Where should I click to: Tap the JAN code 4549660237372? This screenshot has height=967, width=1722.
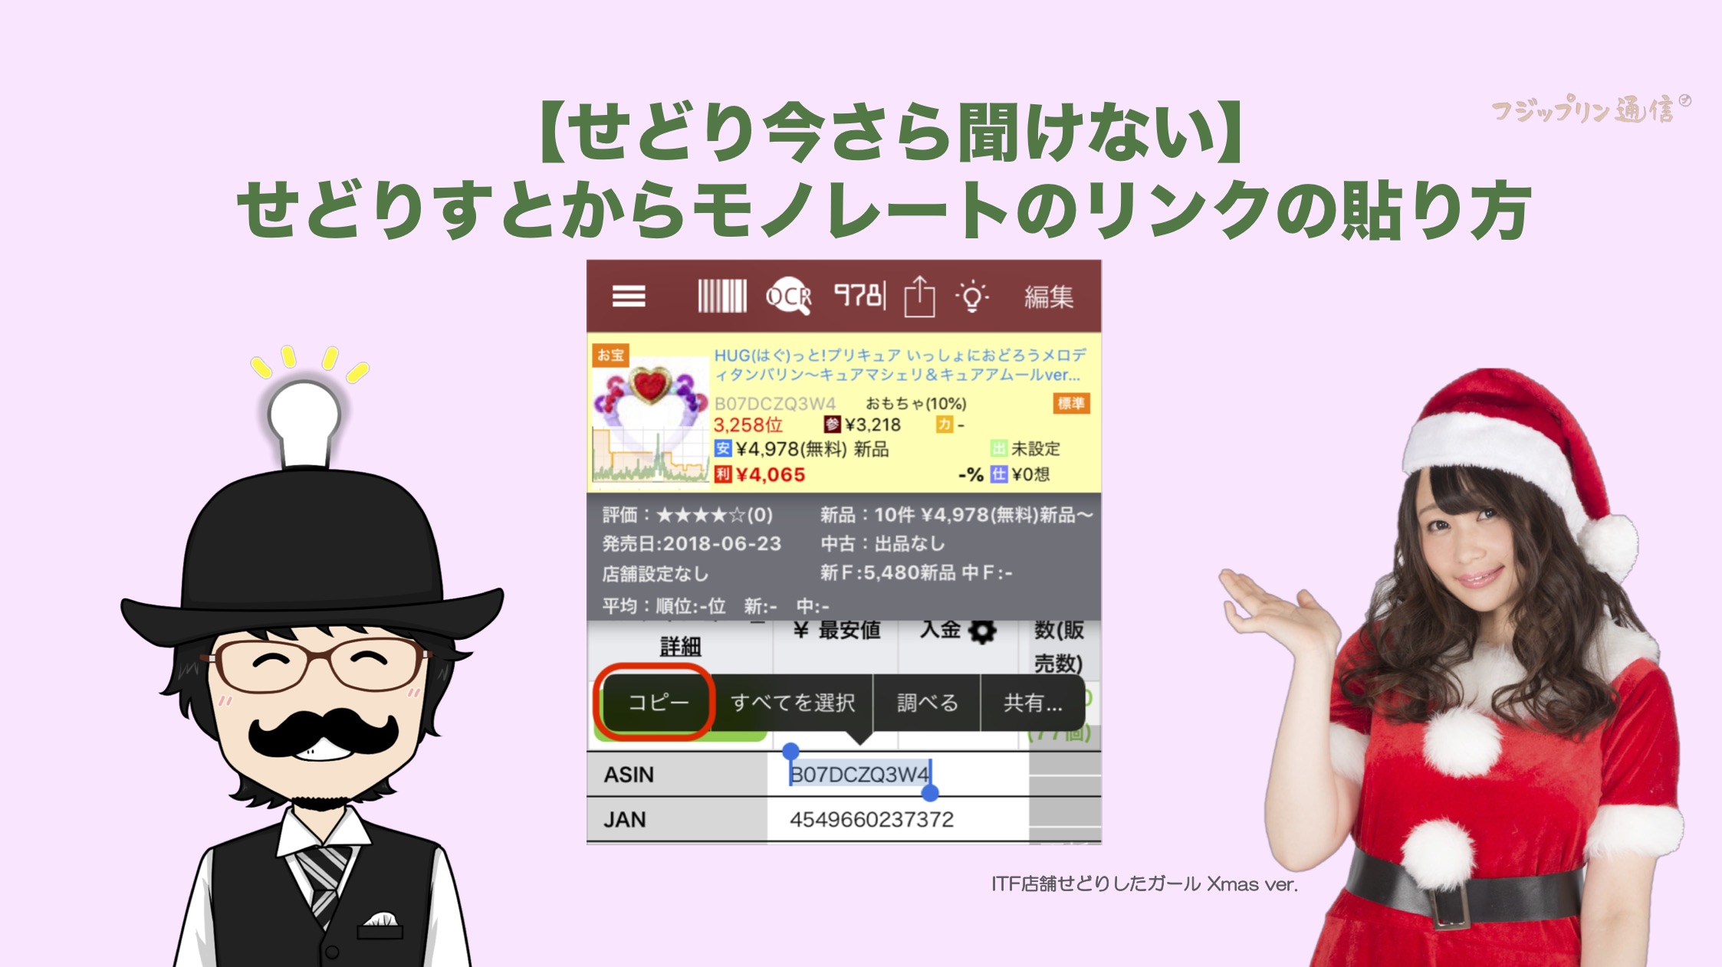point(872,820)
